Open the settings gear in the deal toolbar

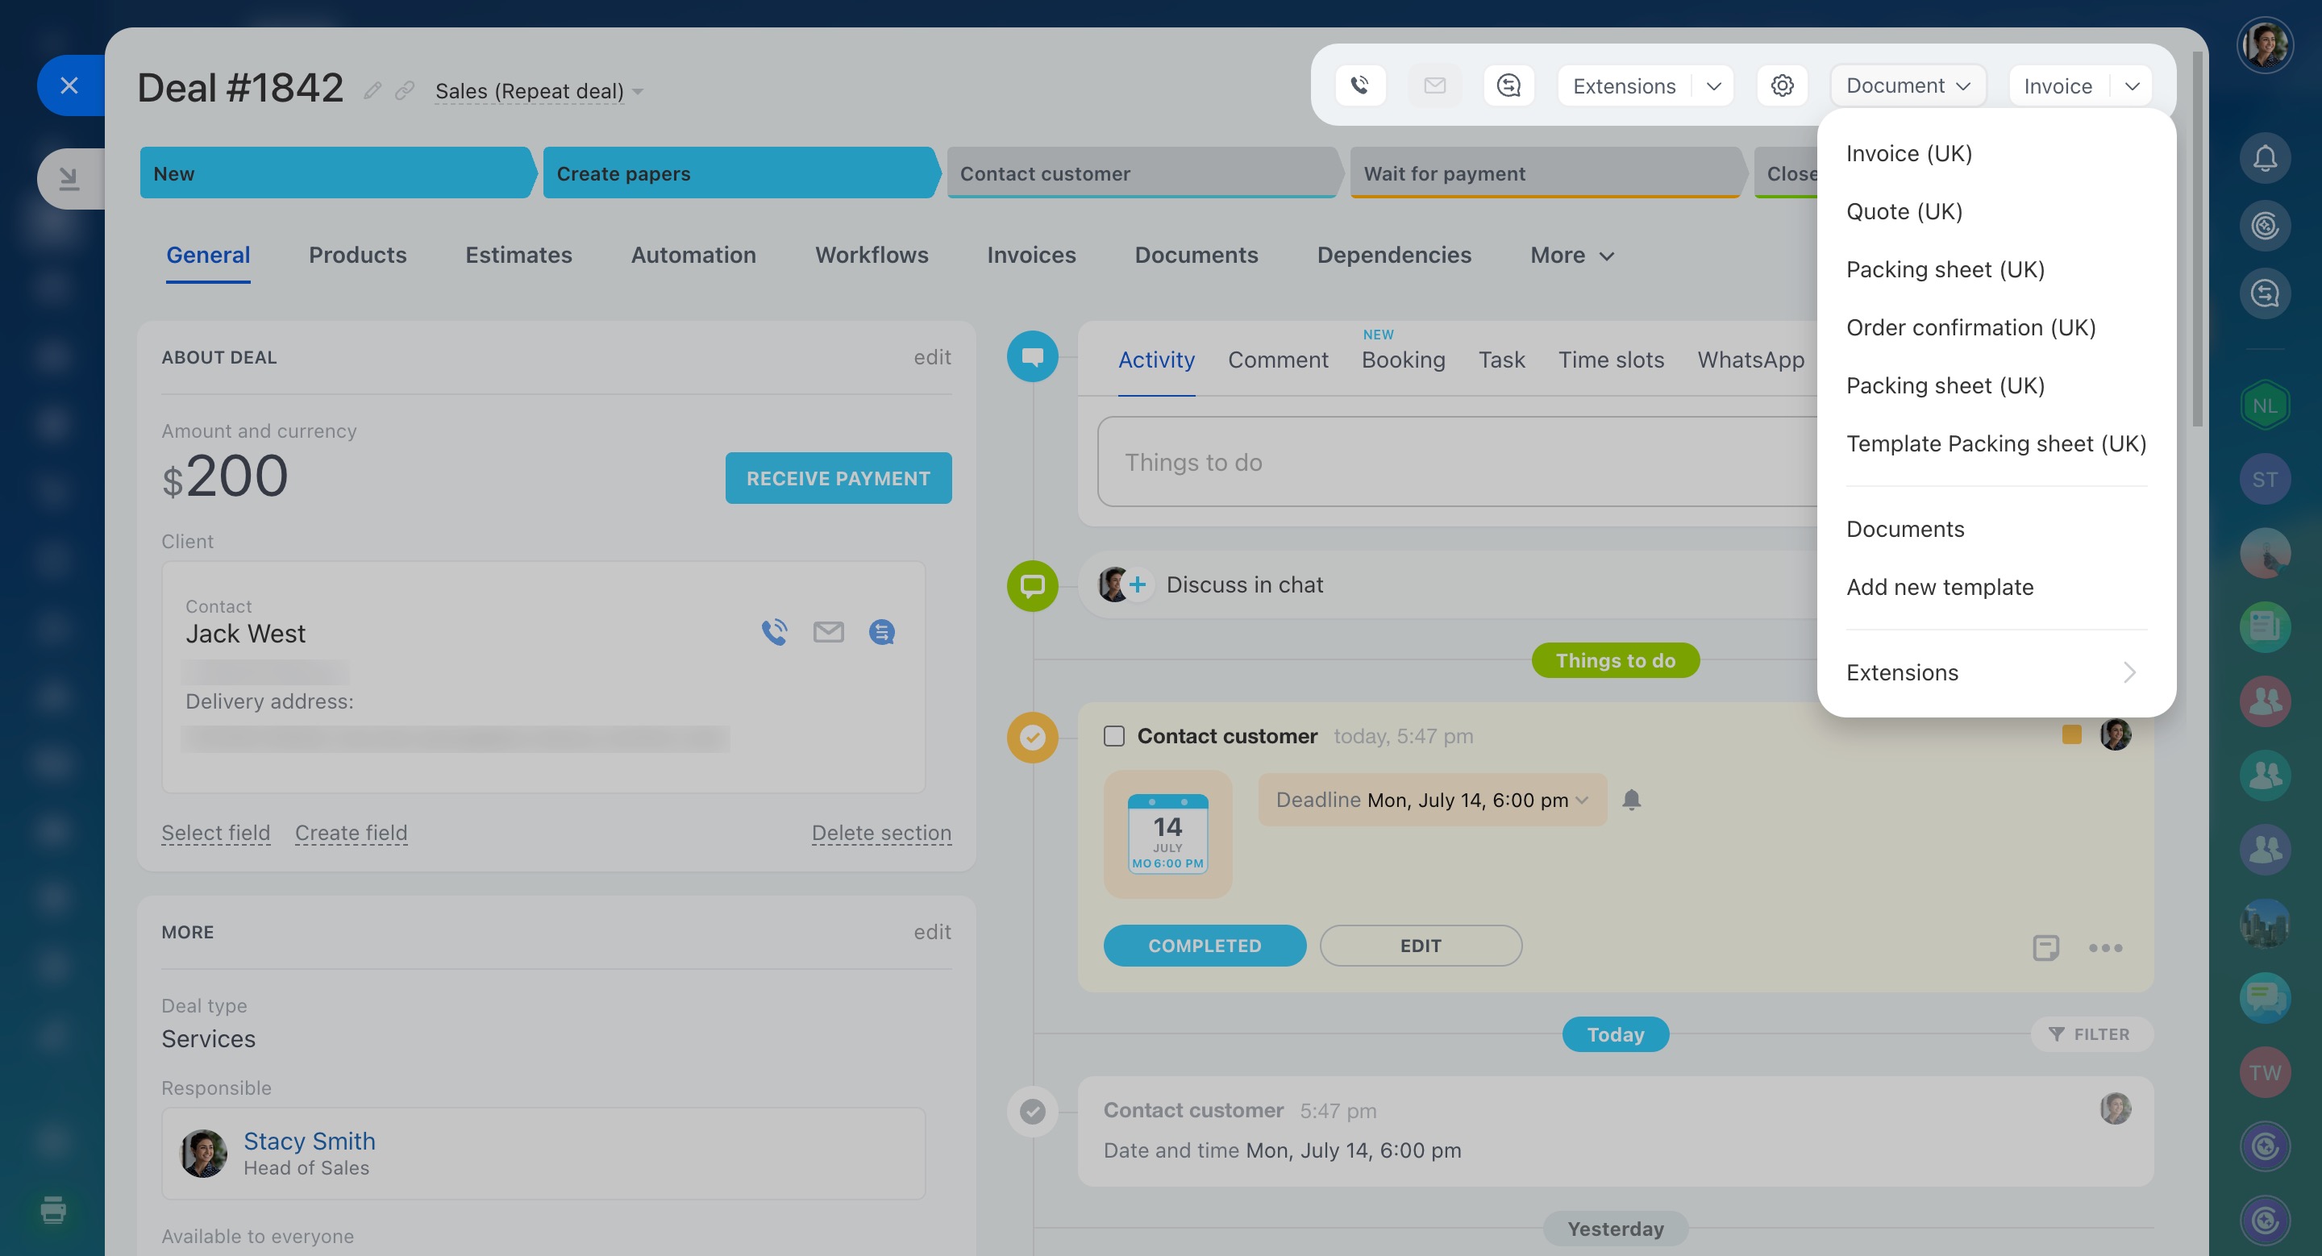coord(1781,85)
